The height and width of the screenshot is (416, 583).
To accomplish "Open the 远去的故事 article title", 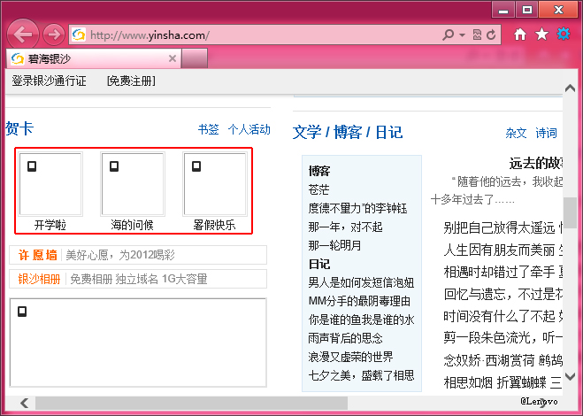I will 536,164.
